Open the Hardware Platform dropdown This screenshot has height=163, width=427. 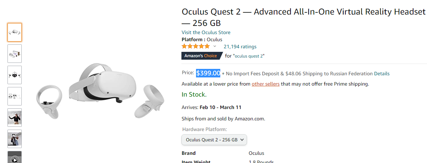[x=214, y=140]
